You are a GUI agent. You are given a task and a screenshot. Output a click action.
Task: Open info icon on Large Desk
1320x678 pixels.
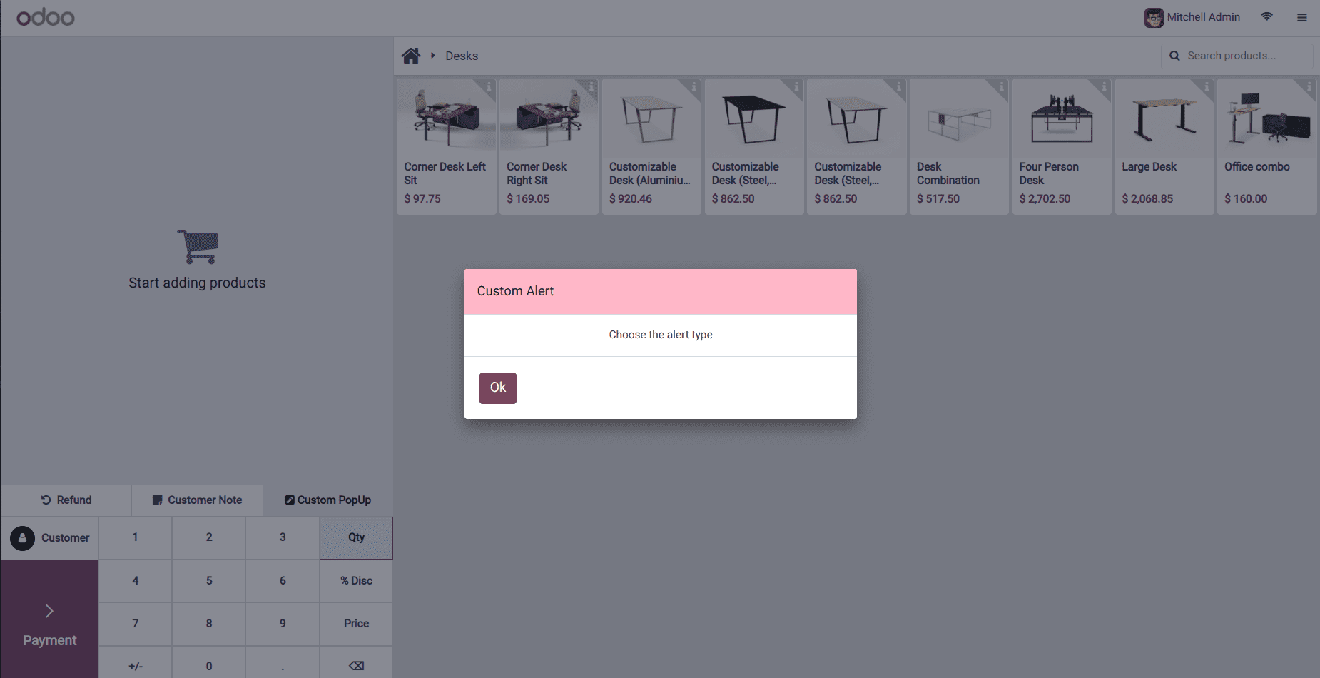coord(1207,86)
